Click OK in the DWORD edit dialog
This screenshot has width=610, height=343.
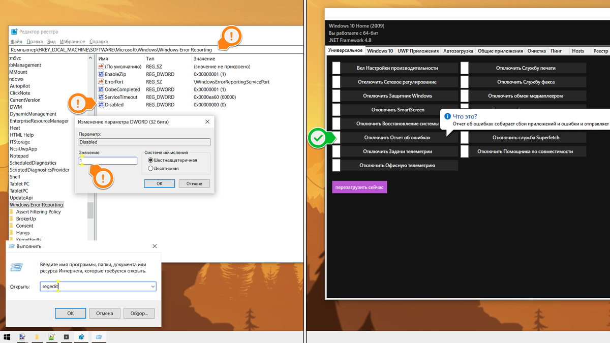click(159, 183)
